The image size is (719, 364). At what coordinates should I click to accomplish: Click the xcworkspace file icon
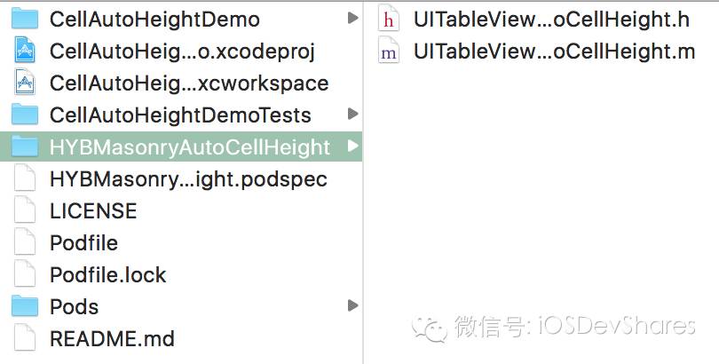click(x=25, y=83)
